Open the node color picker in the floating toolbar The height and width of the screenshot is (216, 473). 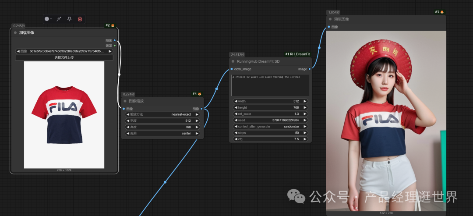[48, 19]
